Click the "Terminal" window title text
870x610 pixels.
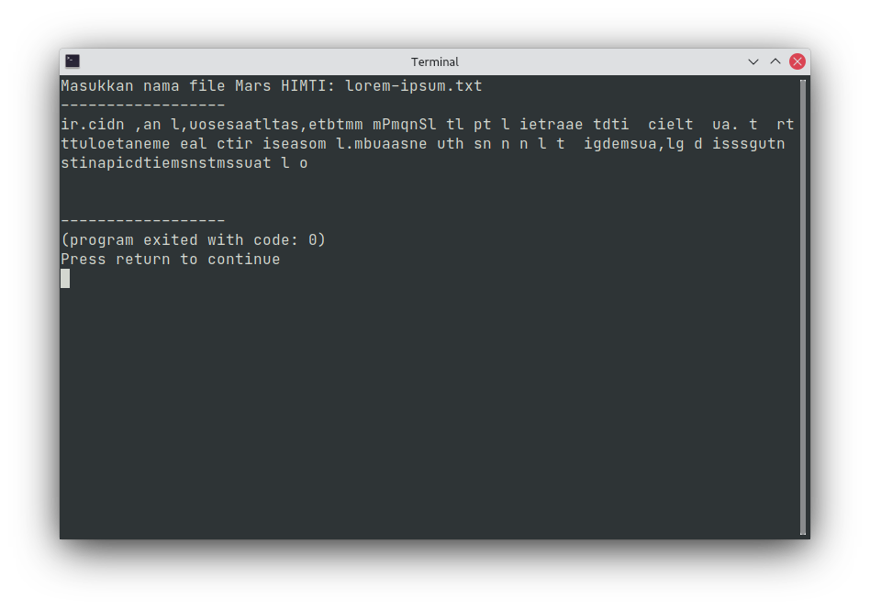[435, 61]
